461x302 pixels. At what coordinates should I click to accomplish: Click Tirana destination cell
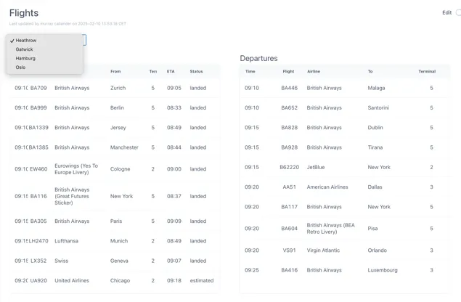[x=375, y=147]
